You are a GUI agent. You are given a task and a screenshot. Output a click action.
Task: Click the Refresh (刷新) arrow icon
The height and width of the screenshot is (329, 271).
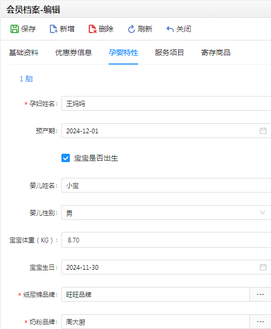pos(131,29)
